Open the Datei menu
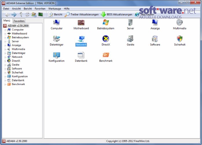The height and width of the screenshot is (145, 202). (x=6, y=9)
